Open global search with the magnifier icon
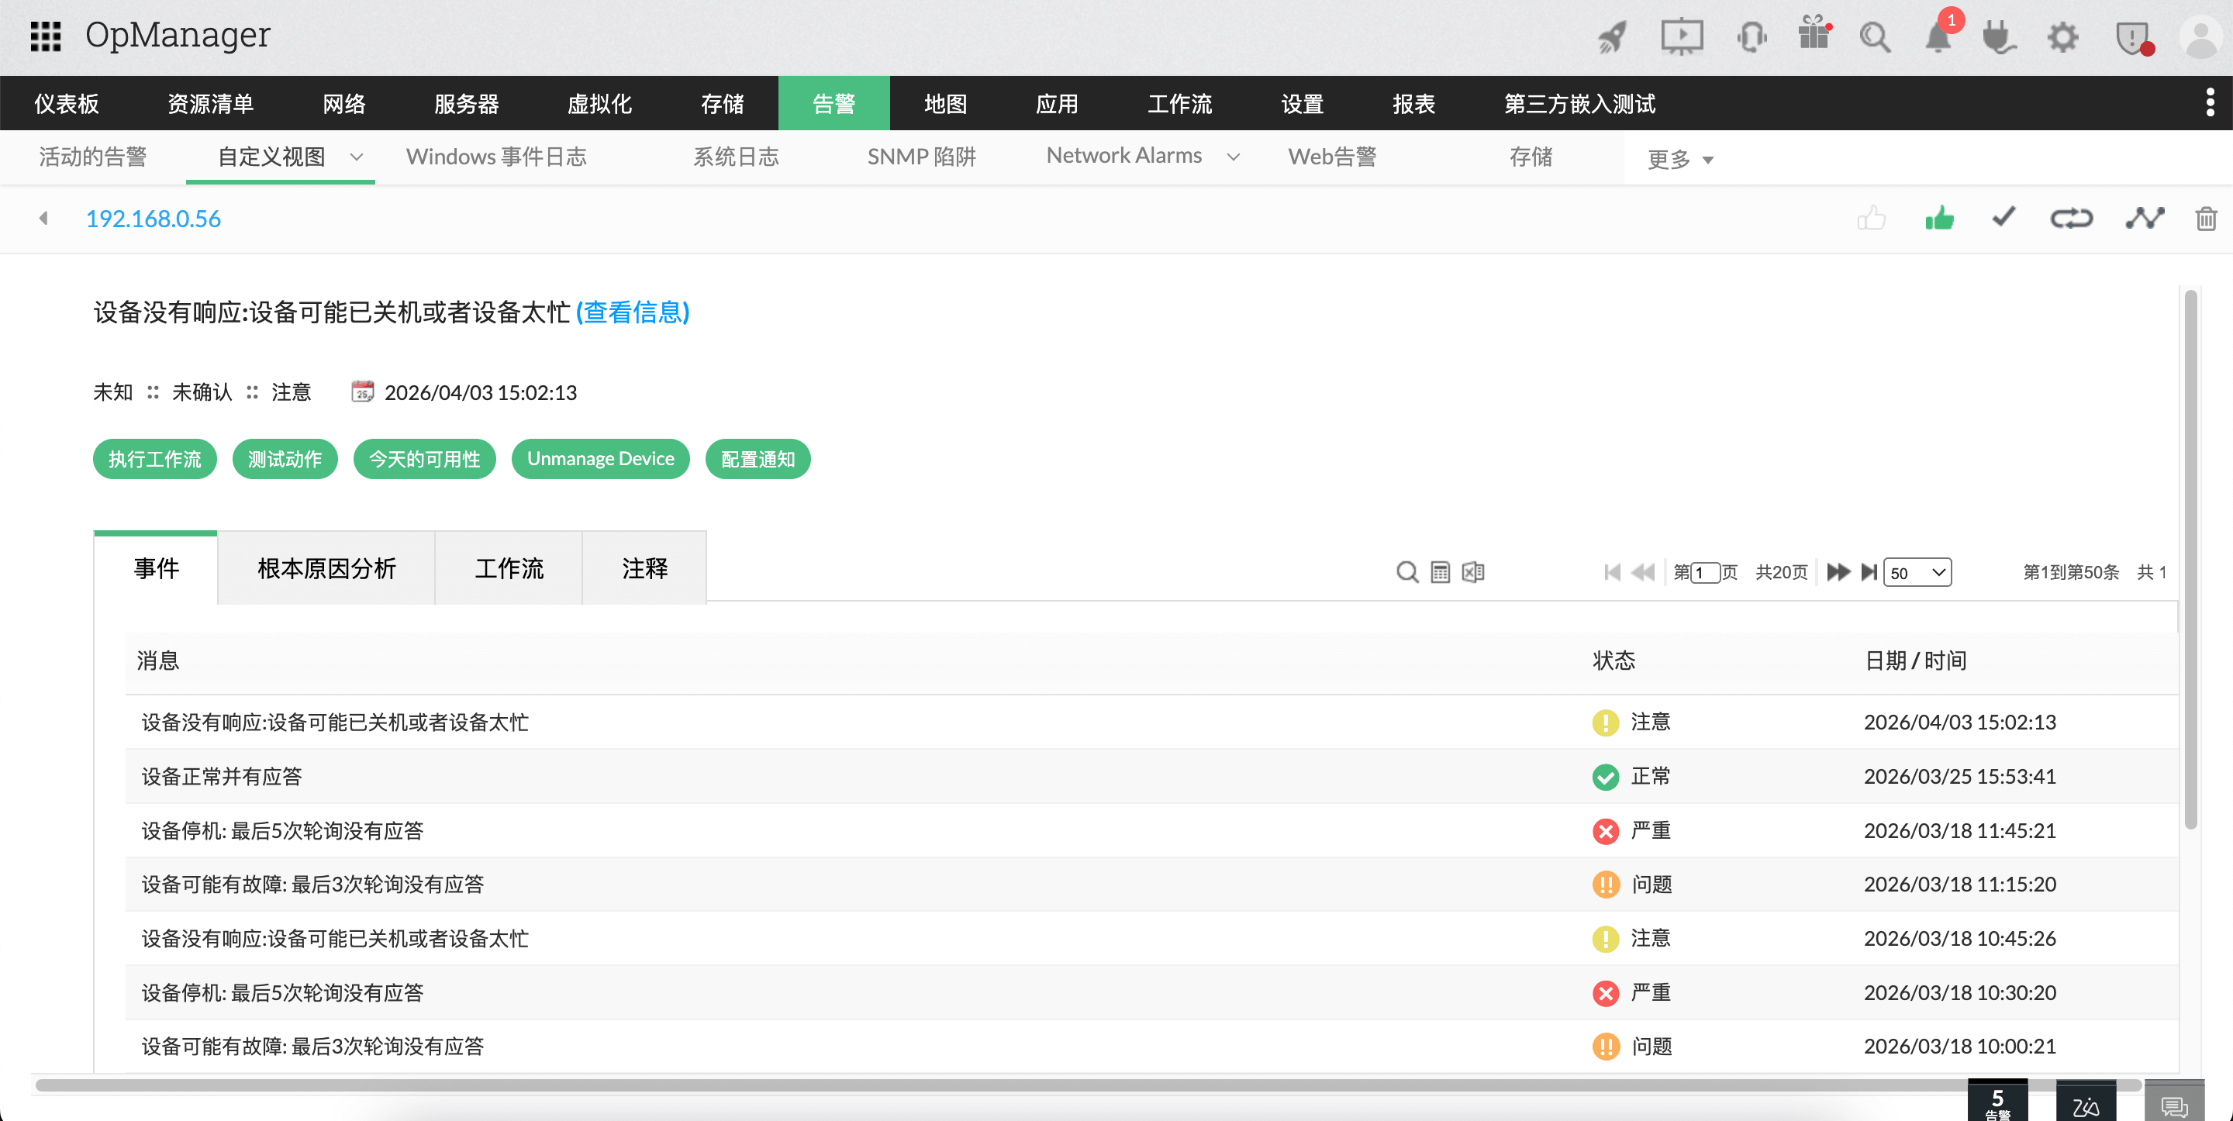This screenshot has width=2233, height=1121. (1875, 36)
